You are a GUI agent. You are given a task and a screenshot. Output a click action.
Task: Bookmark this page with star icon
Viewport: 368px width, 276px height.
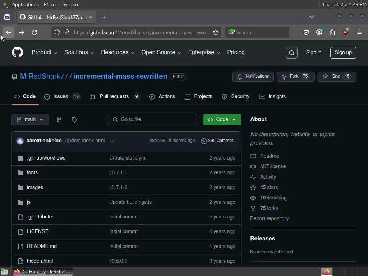[x=216, y=32]
